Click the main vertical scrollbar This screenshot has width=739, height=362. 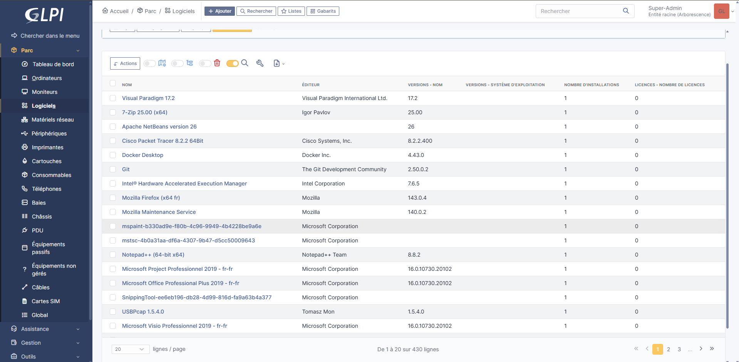pyautogui.click(x=727, y=196)
